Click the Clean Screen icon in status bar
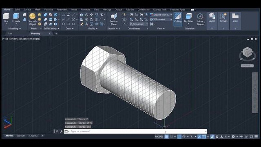 [252, 137]
